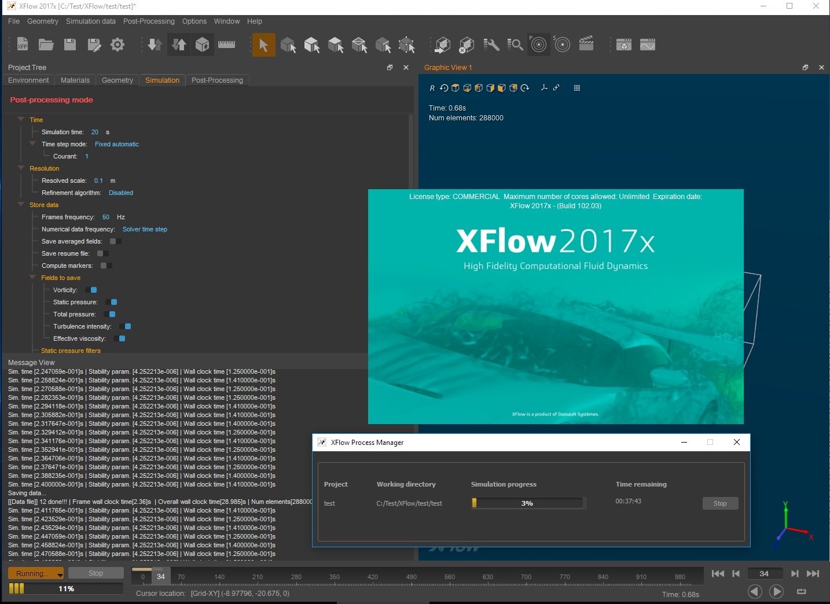The image size is (830, 604).
Task: Toggle the grid icon in Graphic View
Action: pyautogui.click(x=577, y=88)
